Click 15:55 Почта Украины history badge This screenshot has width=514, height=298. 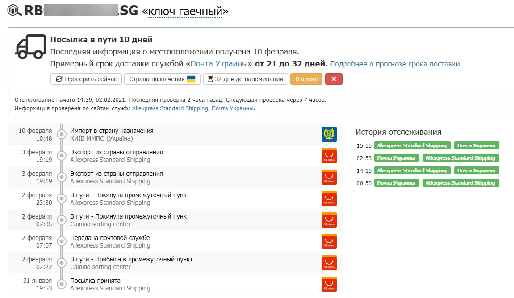pyautogui.click(x=476, y=145)
